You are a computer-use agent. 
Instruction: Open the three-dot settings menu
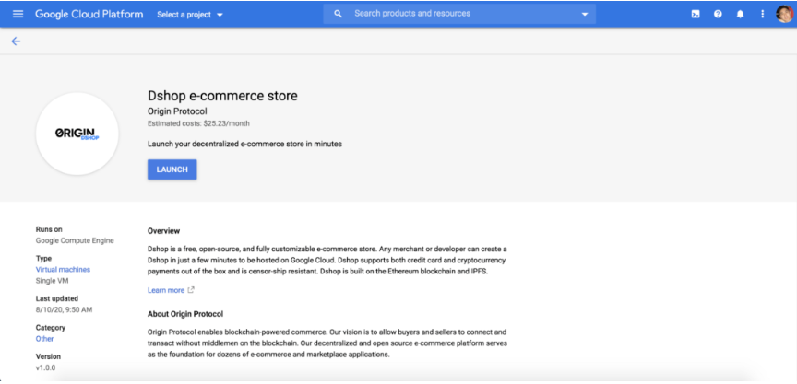point(762,14)
